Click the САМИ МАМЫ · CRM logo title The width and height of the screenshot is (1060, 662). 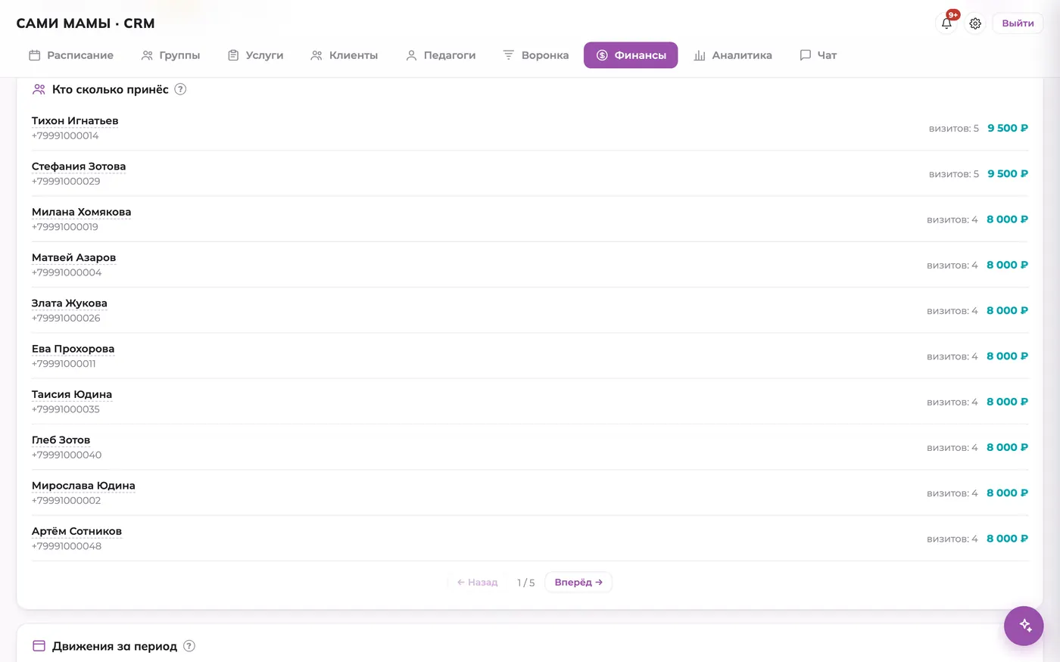point(86,23)
